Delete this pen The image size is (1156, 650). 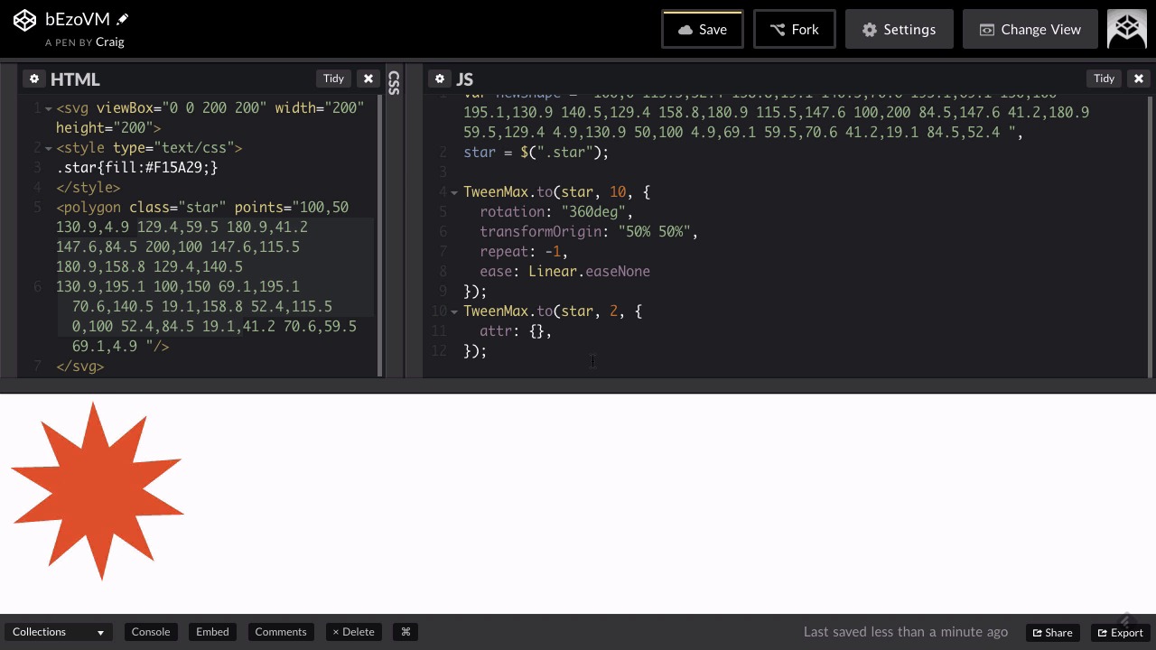pos(353,632)
